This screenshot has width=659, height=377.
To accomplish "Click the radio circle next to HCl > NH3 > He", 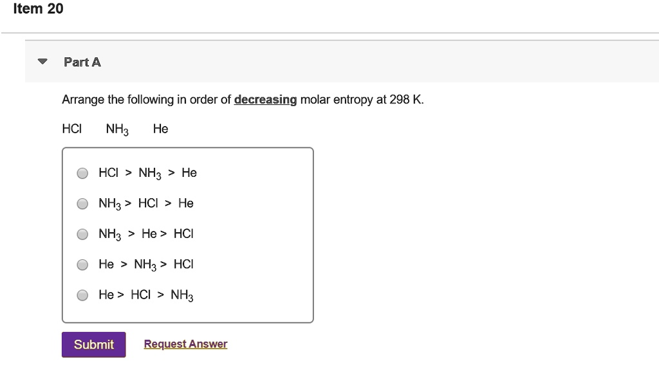I will click(82, 172).
